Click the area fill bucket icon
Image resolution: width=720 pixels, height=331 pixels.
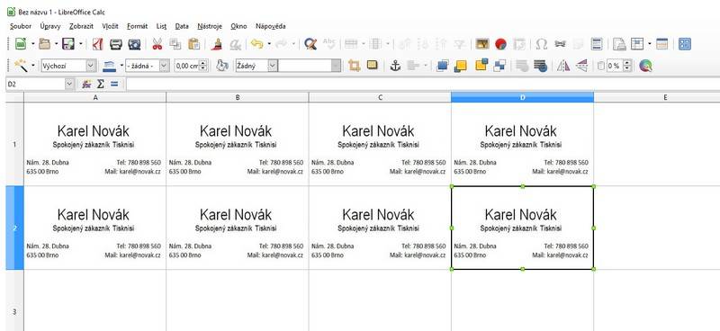coord(222,66)
